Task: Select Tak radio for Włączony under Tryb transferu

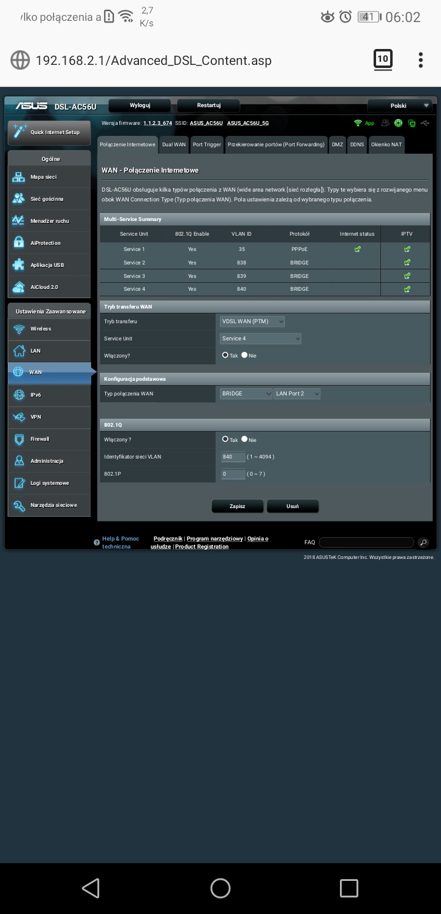Action: point(225,355)
